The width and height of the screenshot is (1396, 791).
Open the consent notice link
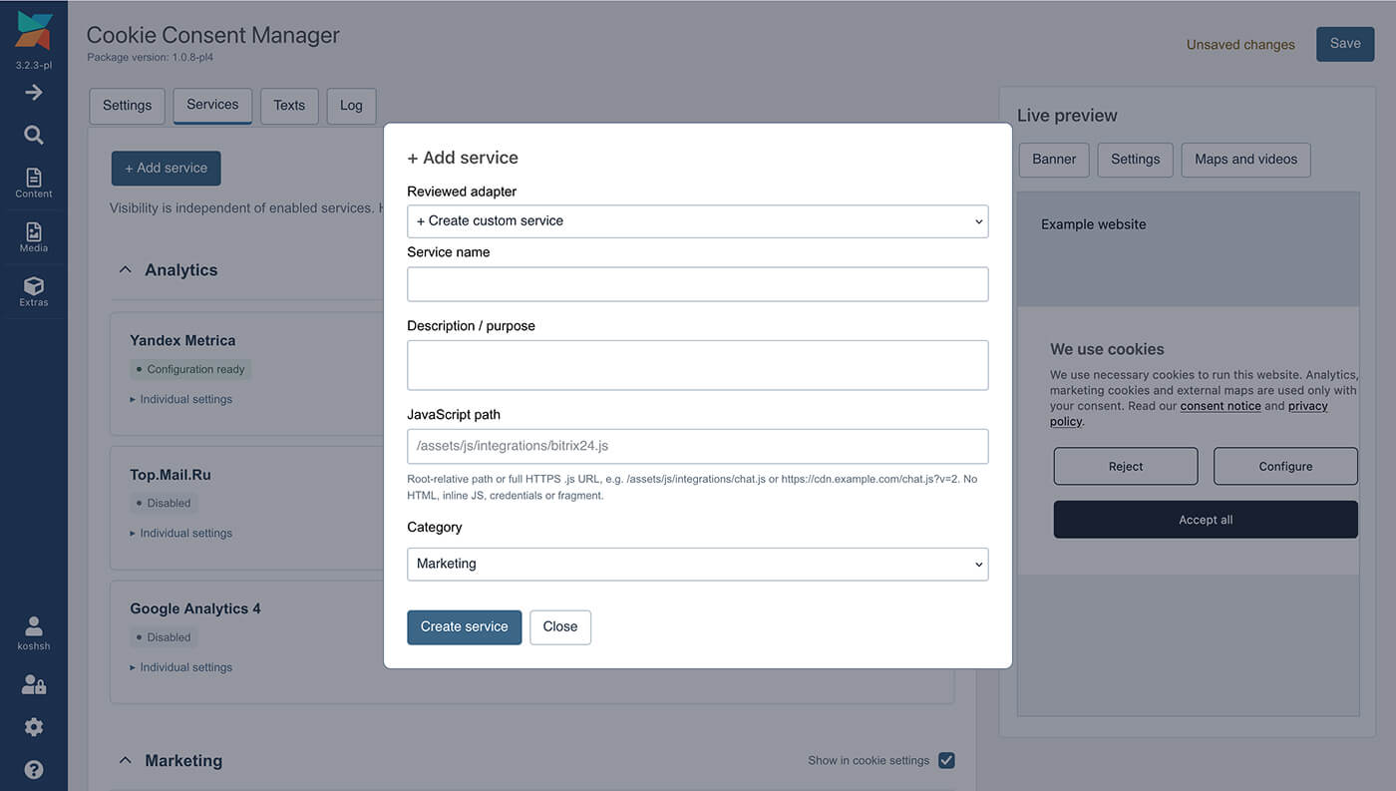(1221, 406)
